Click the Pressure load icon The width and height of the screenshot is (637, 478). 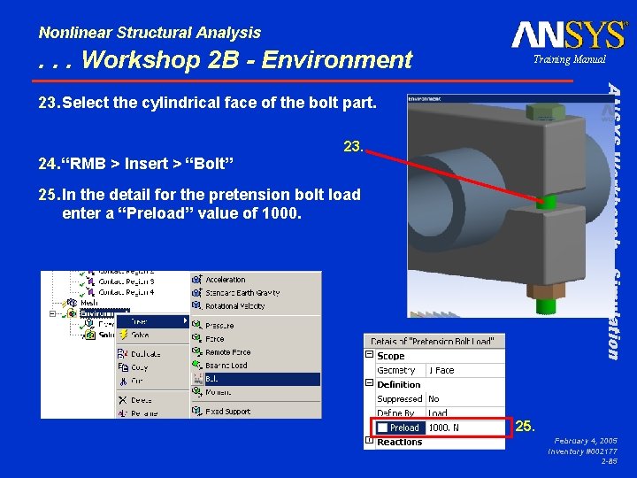point(197,325)
